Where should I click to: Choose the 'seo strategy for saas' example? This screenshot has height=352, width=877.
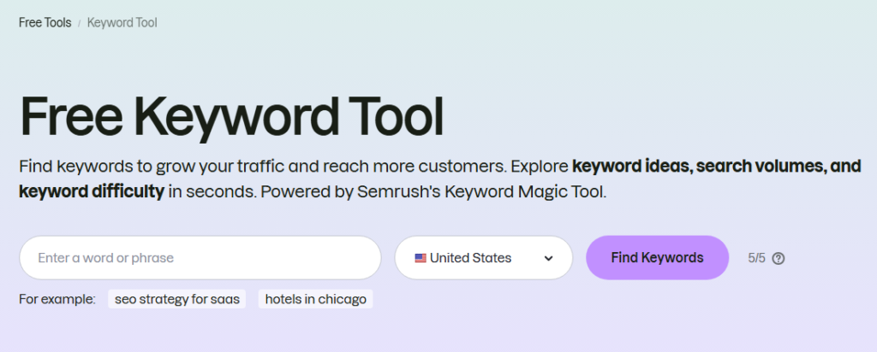click(x=177, y=299)
